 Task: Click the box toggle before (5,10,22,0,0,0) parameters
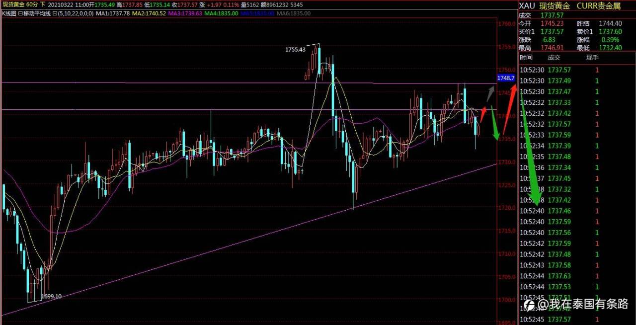54,13
